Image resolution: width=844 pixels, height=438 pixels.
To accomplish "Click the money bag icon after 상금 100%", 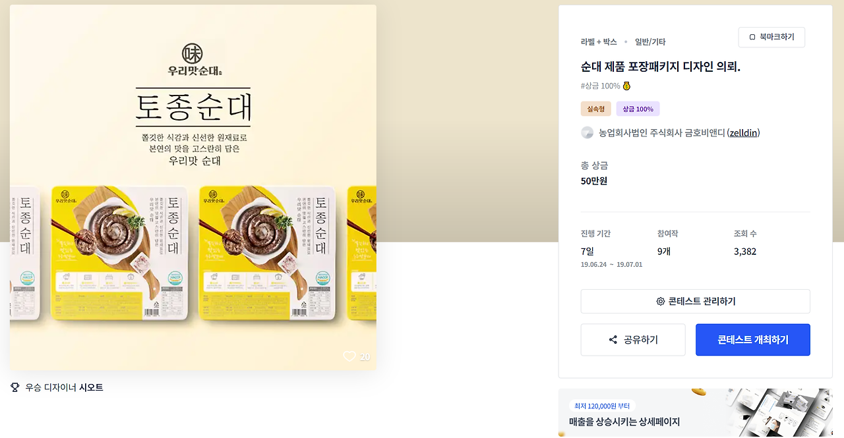I will click(x=626, y=86).
